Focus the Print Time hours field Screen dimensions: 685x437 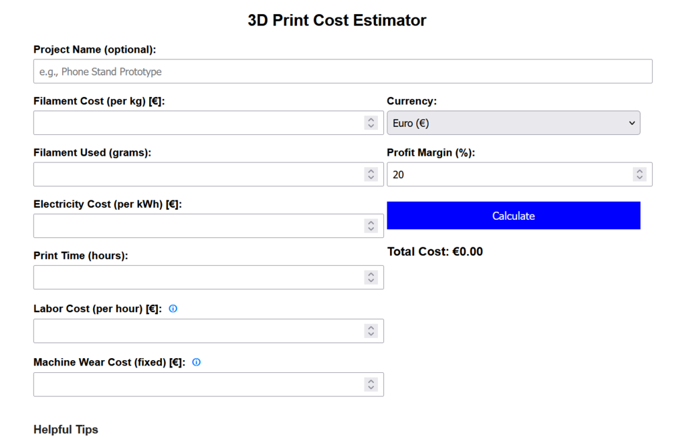tap(198, 277)
